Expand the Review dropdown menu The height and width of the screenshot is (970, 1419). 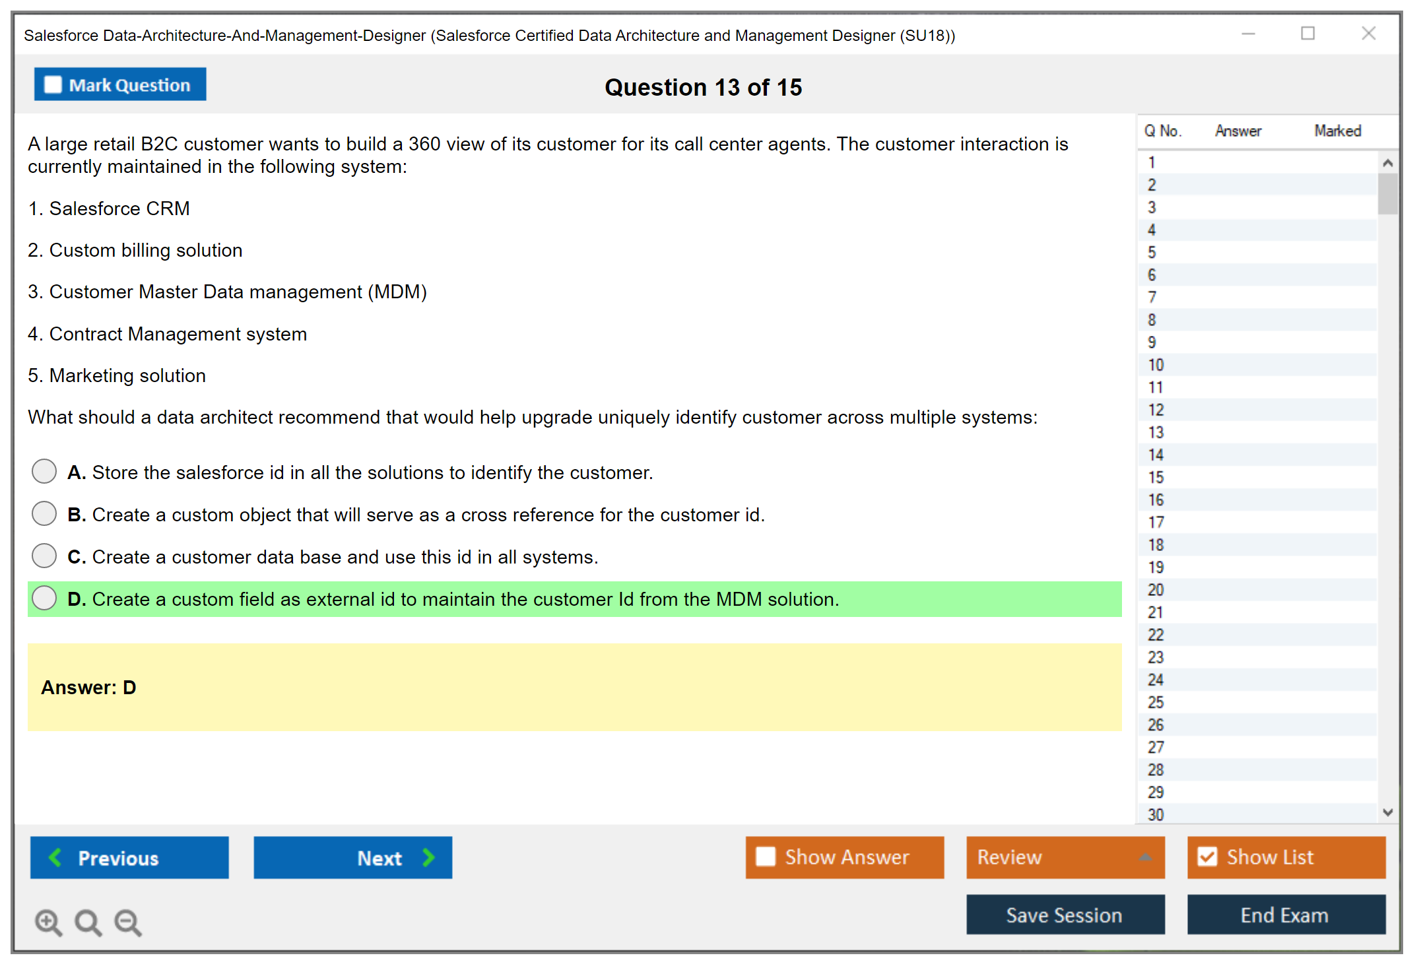coord(1145,857)
